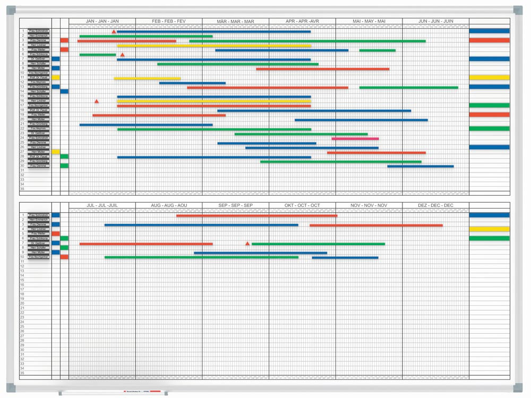This screenshot has width=531, height=398.
Task: Select the yellow marker right of lower row 4
Action: pyautogui.click(x=489, y=229)
